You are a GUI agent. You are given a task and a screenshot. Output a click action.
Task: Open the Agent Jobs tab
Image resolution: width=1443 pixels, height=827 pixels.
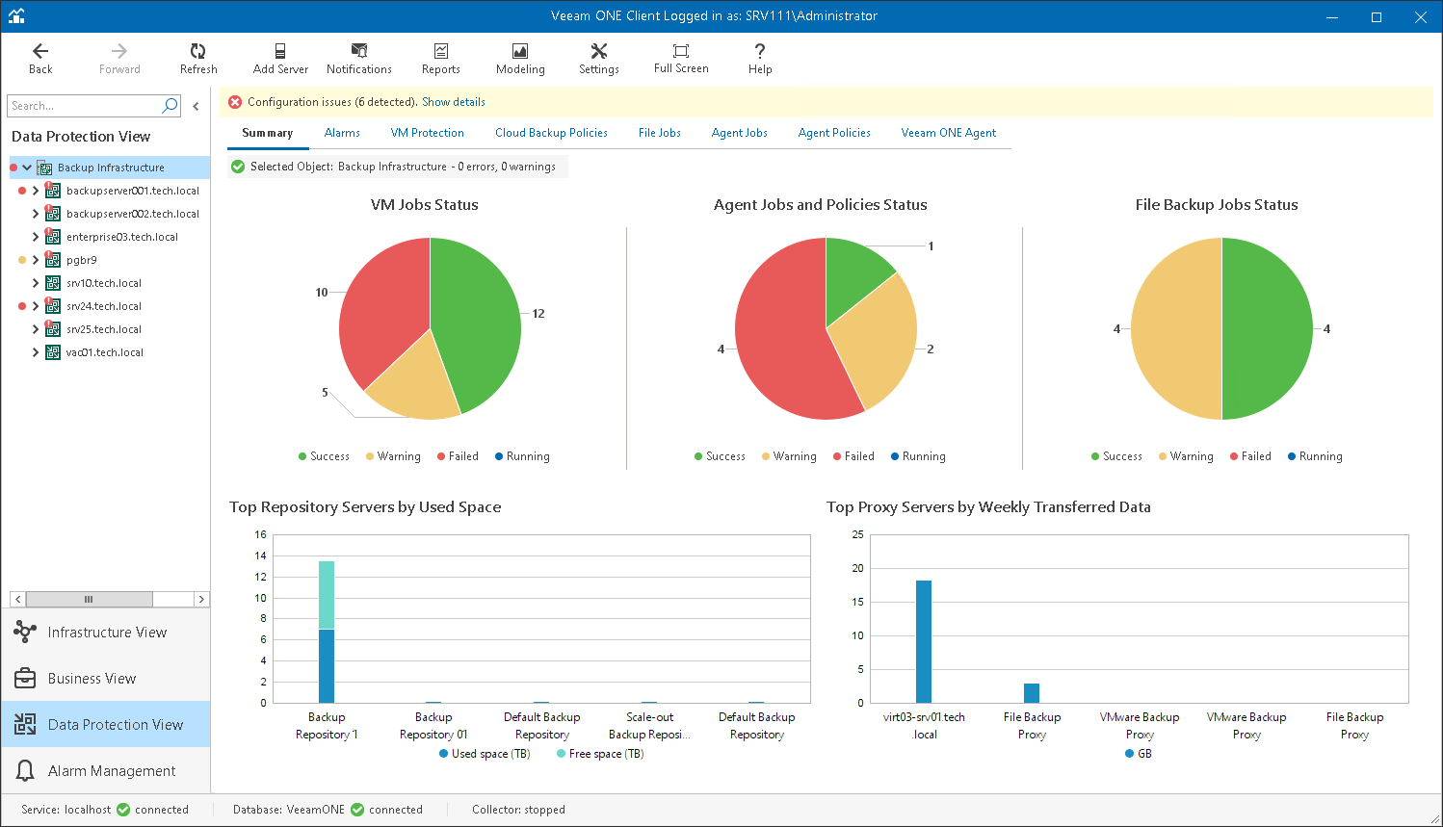pyautogui.click(x=740, y=133)
